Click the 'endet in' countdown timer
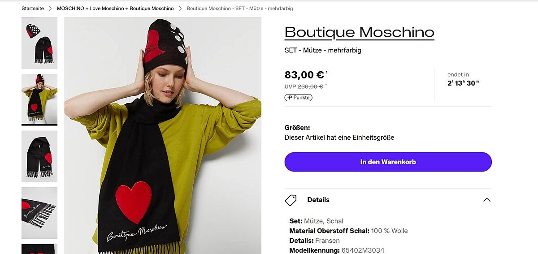This screenshot has width=538, height=254. (x=463, y=79)
